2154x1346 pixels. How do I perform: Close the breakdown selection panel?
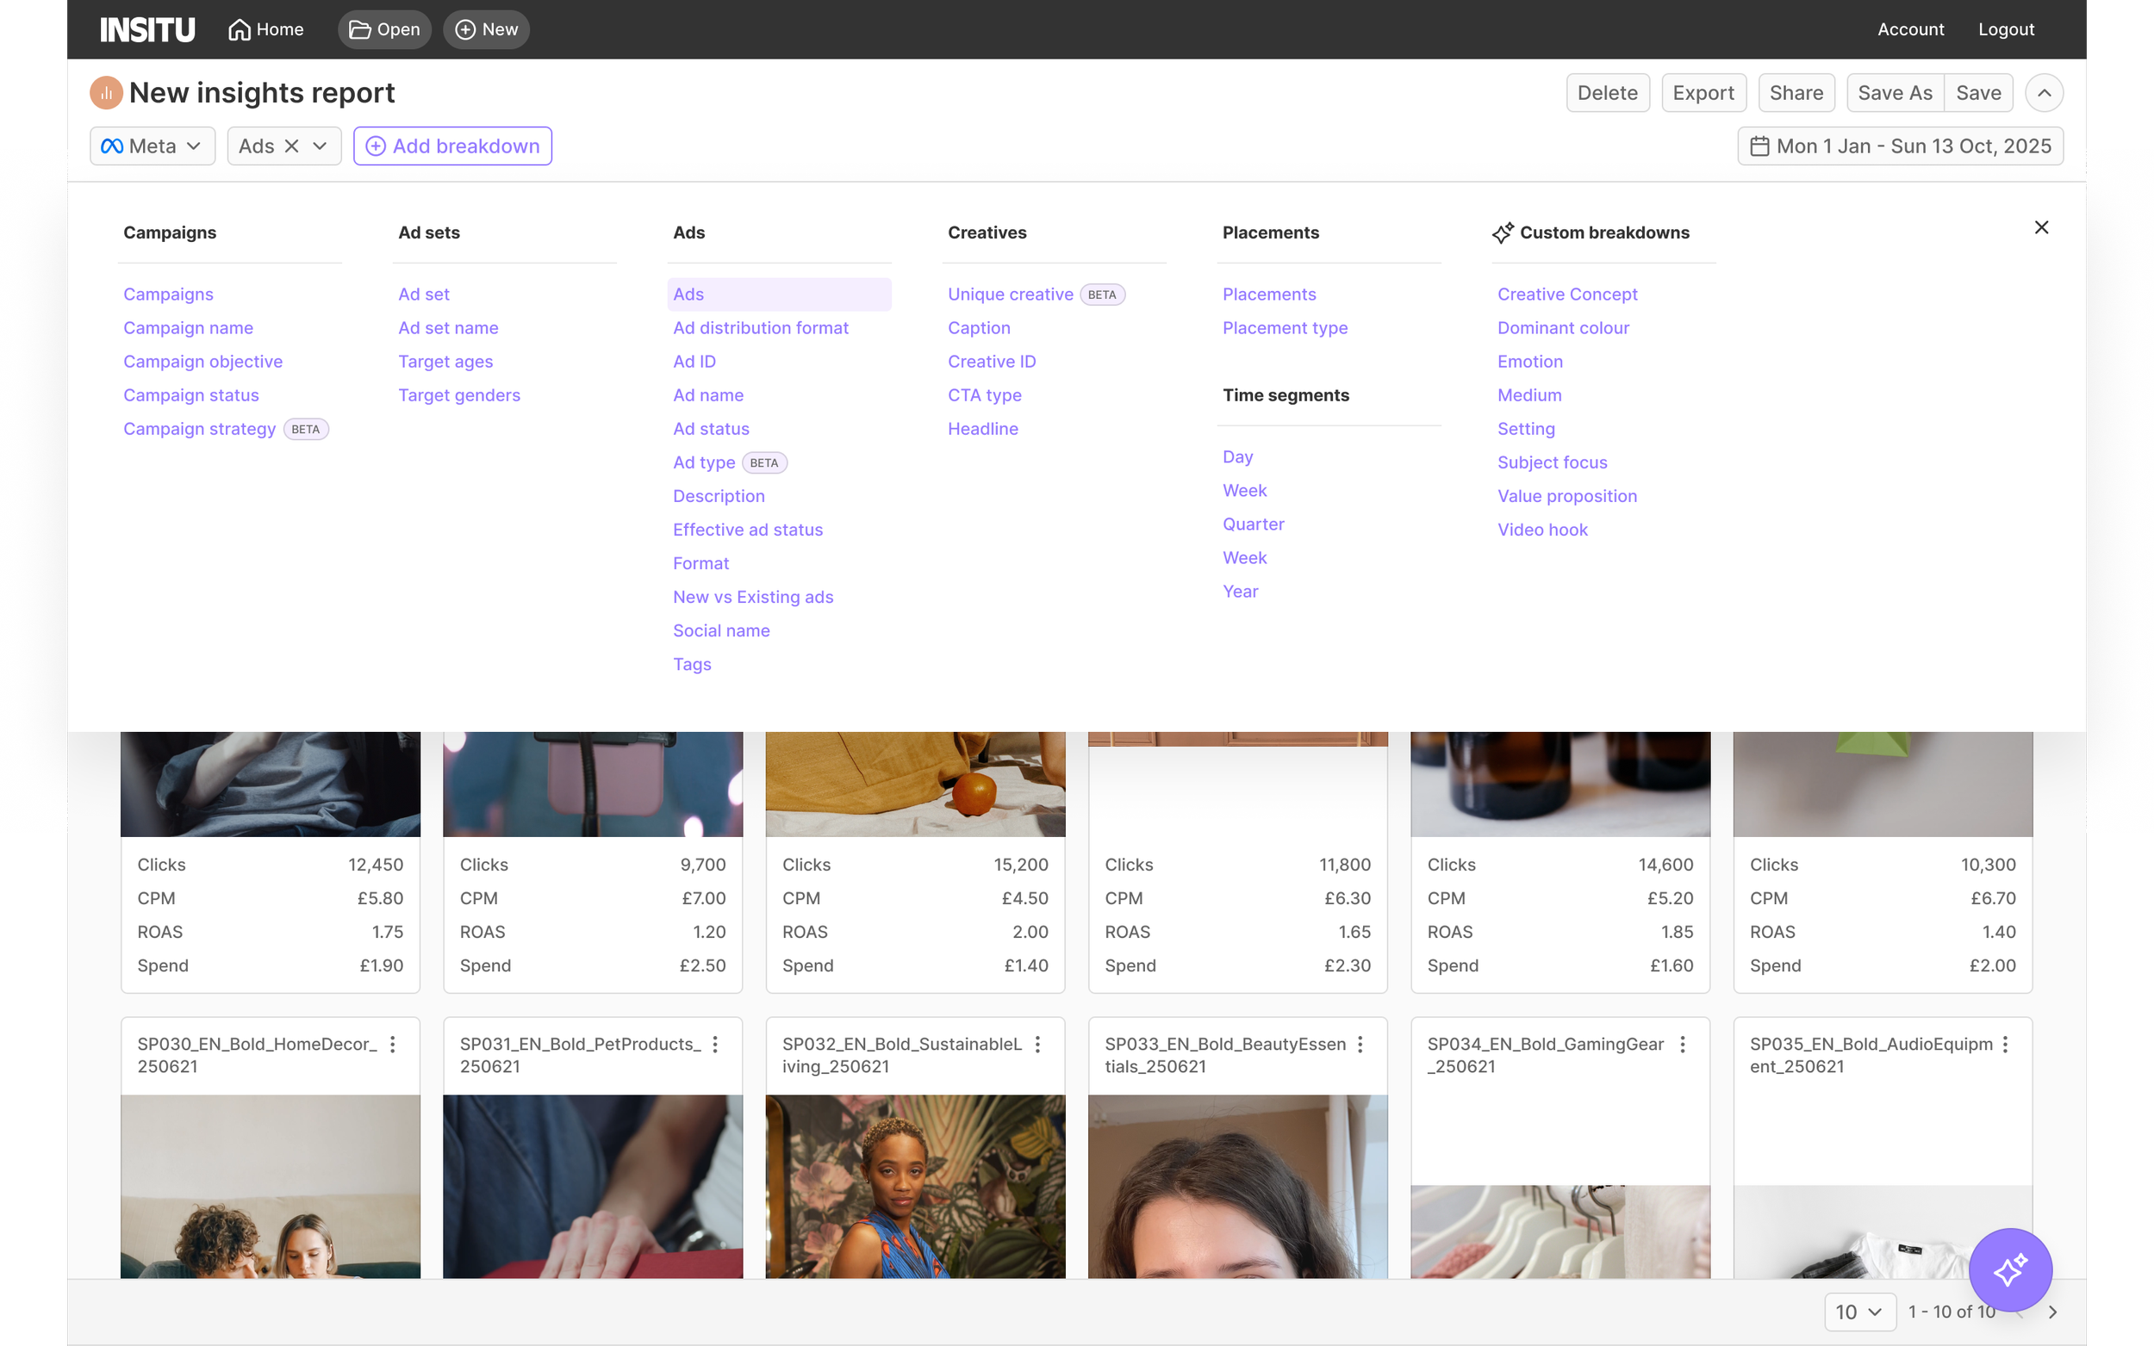coord(2041,227)
